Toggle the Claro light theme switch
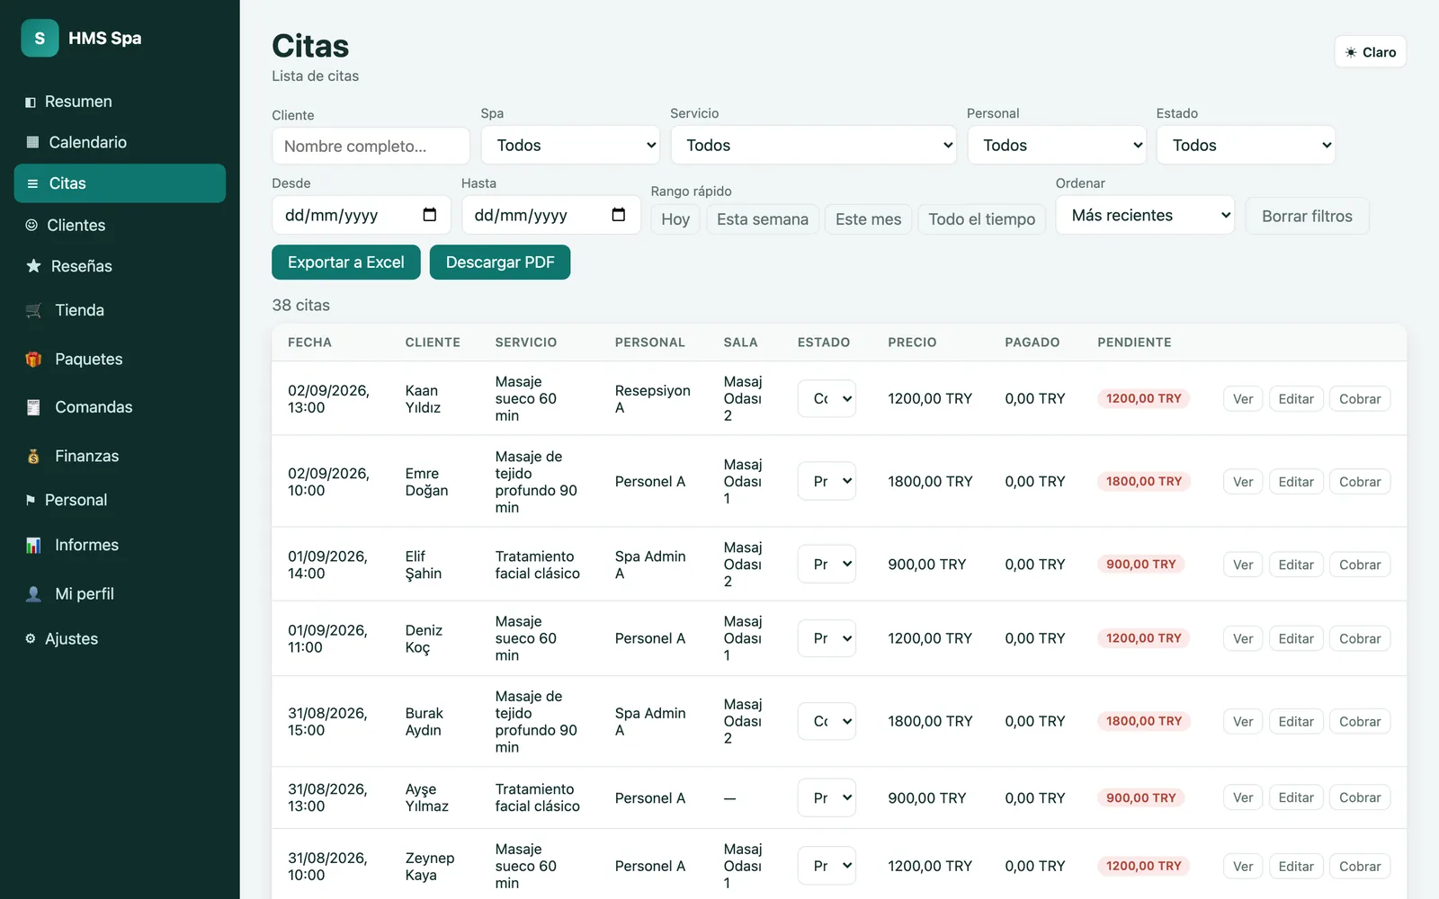1439x899 pixels. click(x=1370, y=52)
